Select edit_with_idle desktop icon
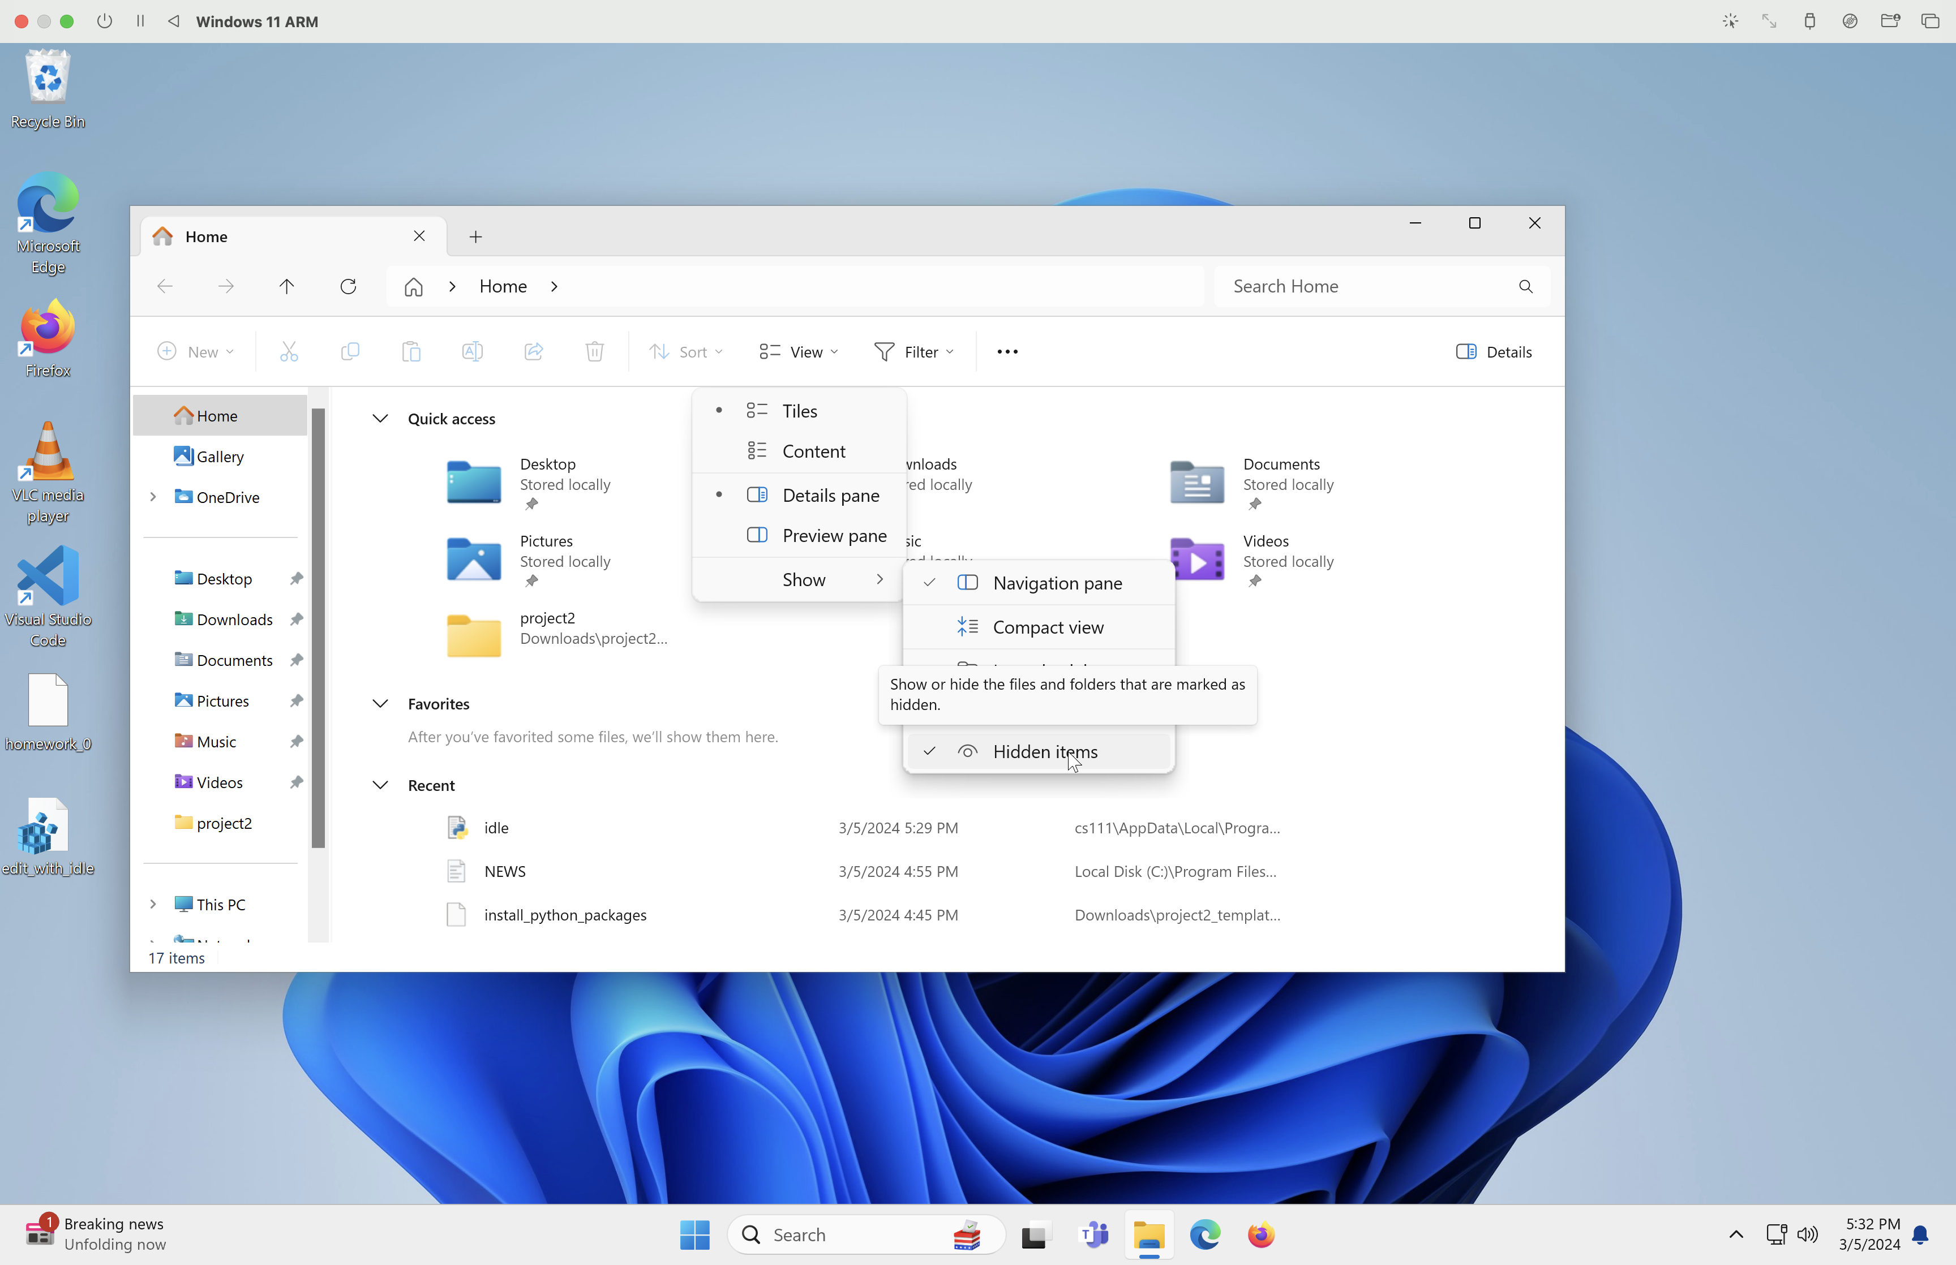 48,836
